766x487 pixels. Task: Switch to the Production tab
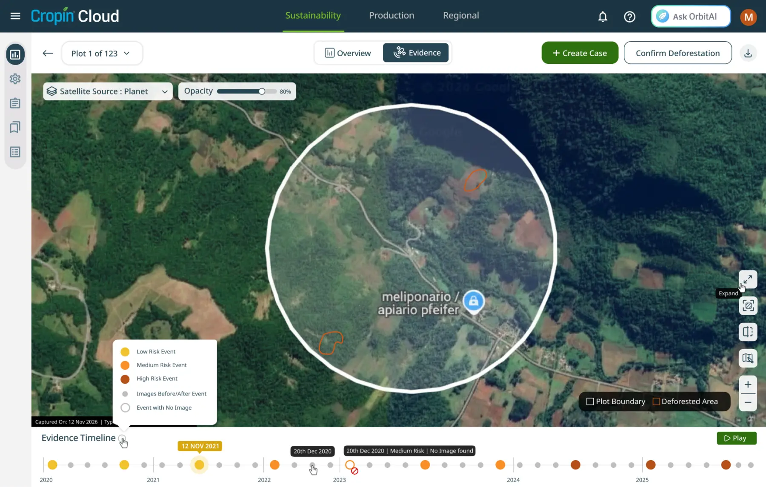[x=392, y=16]
